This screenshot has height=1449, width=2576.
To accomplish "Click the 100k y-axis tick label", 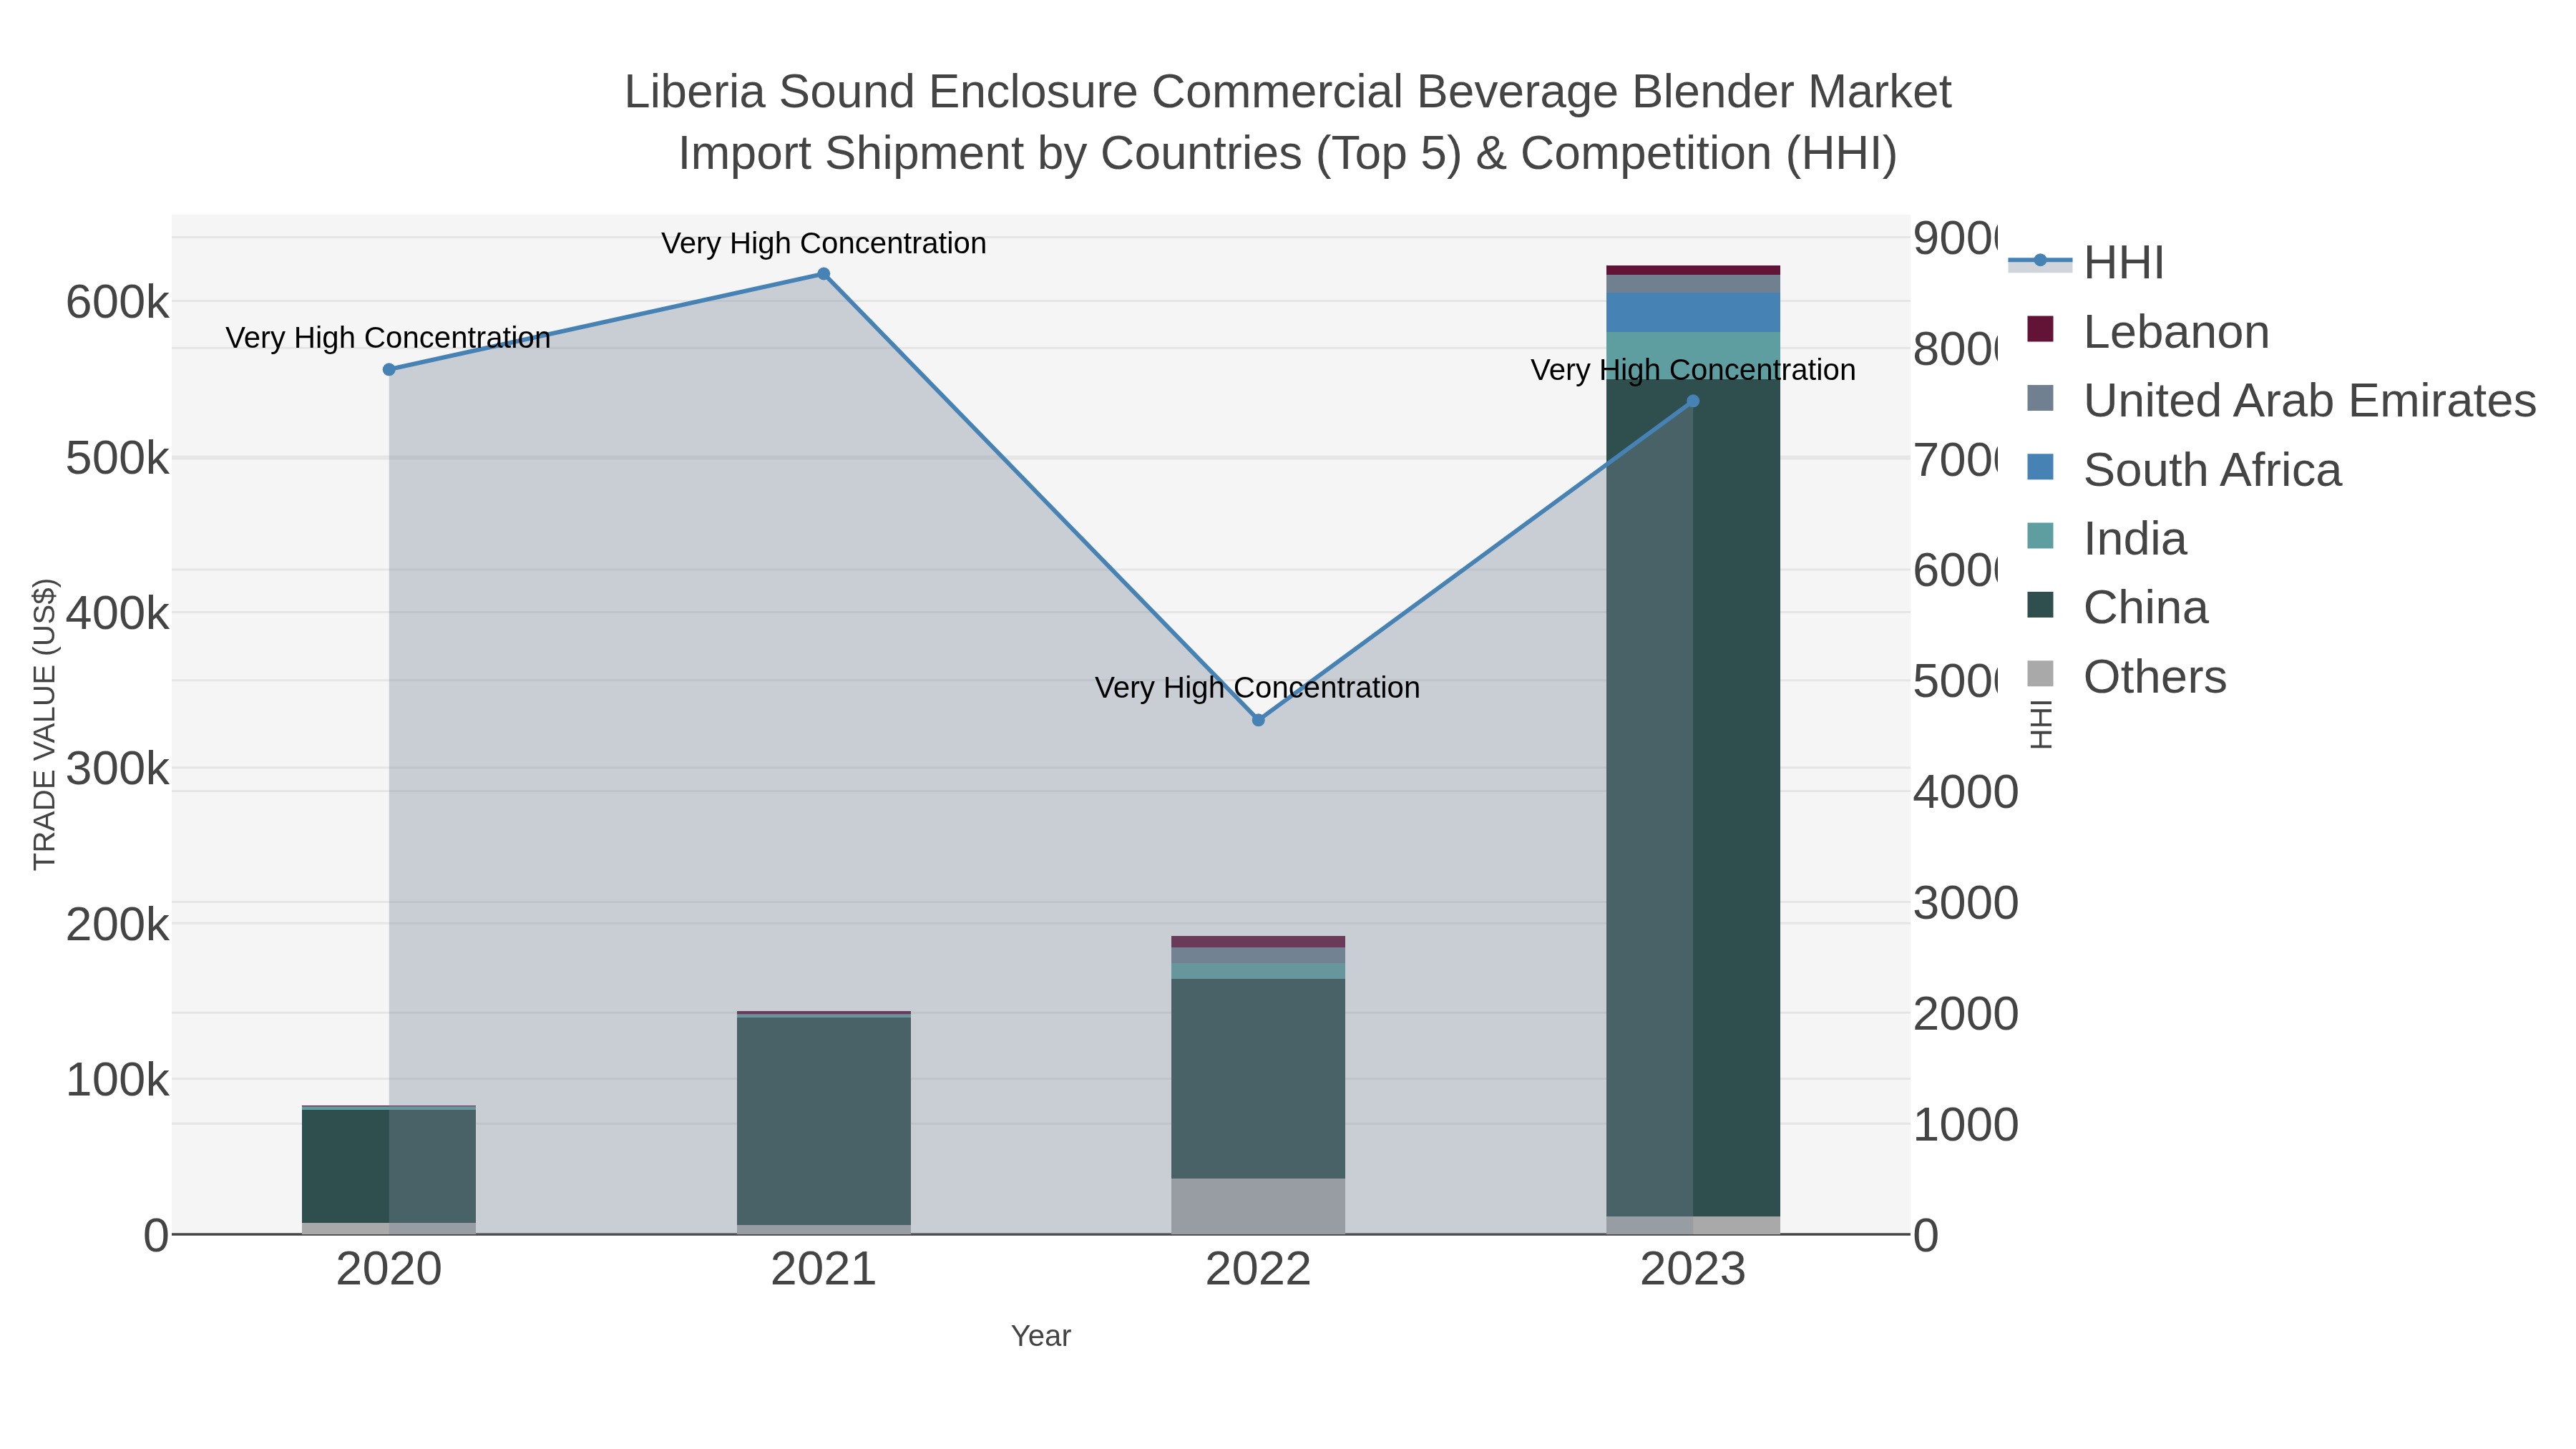I will (x=117, y=1080).
